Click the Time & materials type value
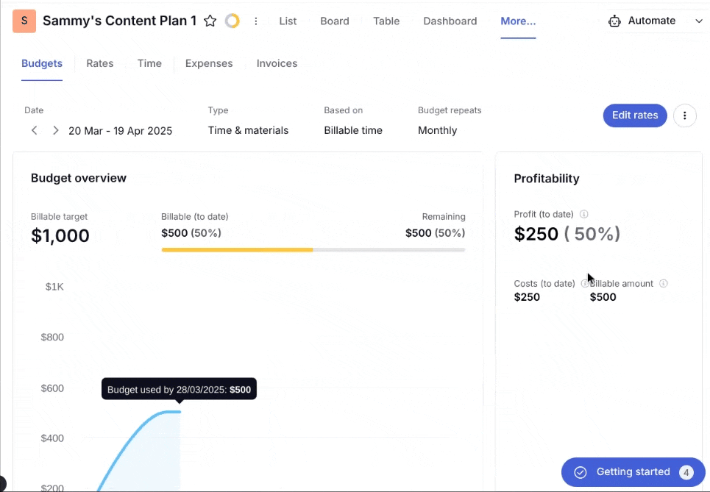This screenshot has height=492, width=710. tap(248, 130)
